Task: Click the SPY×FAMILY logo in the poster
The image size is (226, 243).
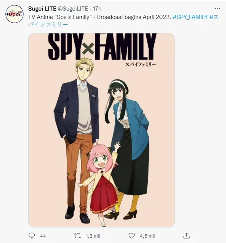Action: click(102, 46)
